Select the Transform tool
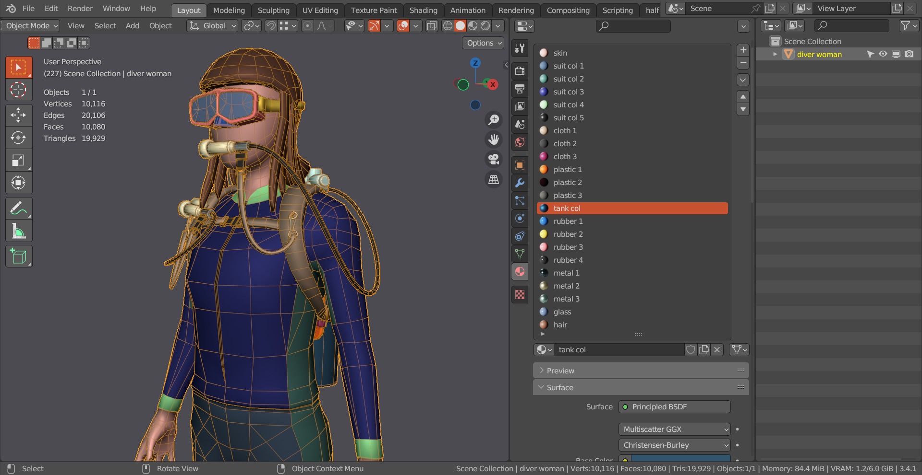The width and height of the screenshot is (922, 475). pos(19,183)
